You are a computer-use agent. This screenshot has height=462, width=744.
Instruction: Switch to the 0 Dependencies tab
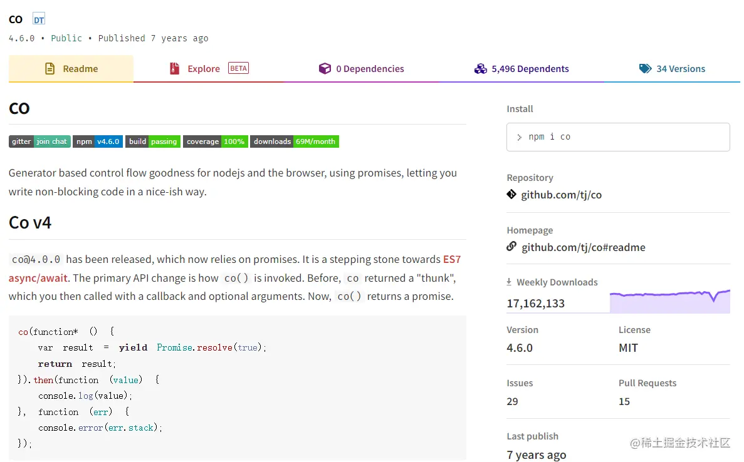(x=370, y=69)
